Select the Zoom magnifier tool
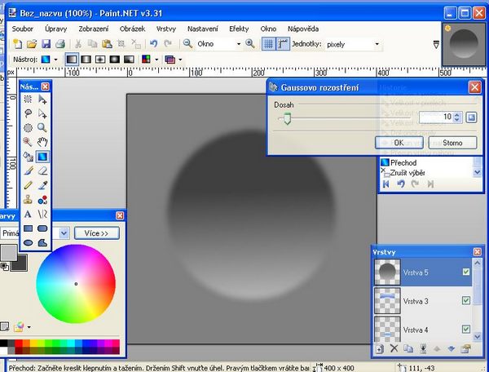The height and width of the screenshot is (372, 489). click(42, 128)
